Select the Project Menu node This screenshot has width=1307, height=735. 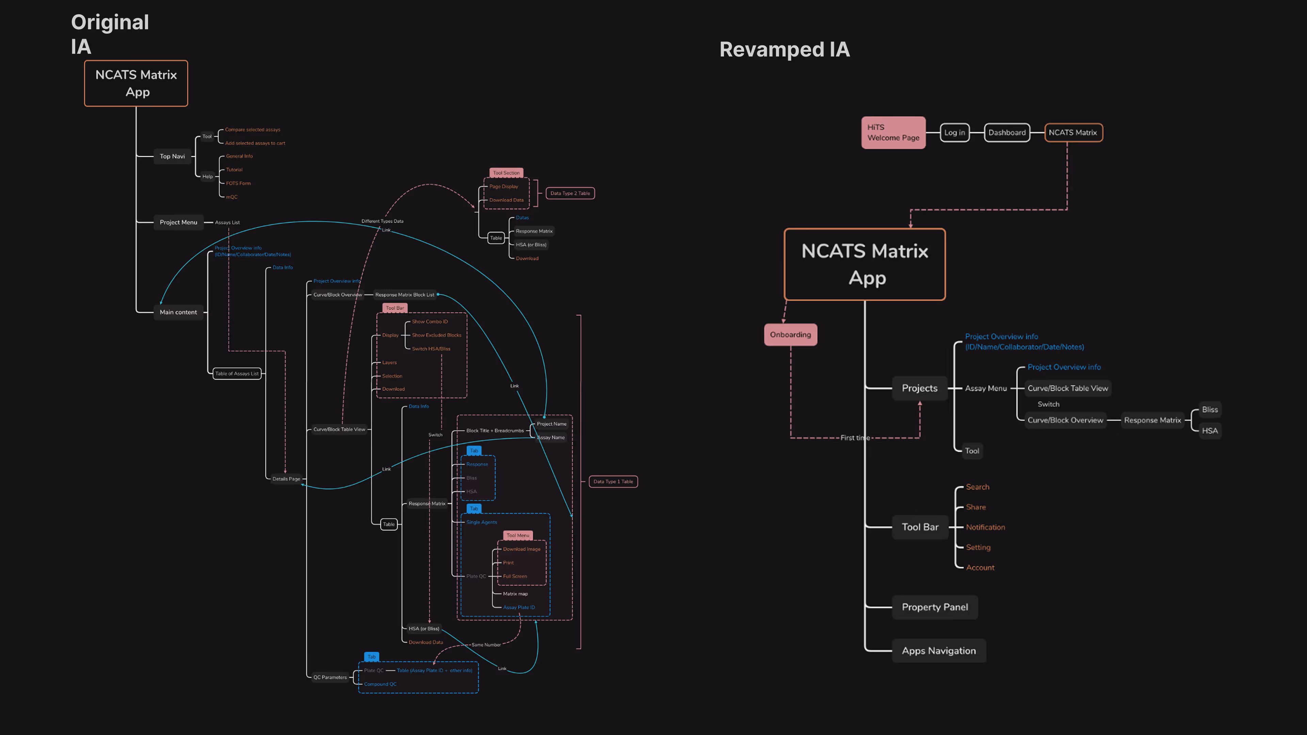[178, 222]
